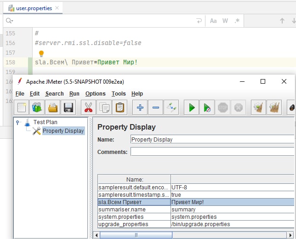Click the 'sla.Всем Привет' name cell
This screenshot has width=296, height=239.
(x=134, y=202)
